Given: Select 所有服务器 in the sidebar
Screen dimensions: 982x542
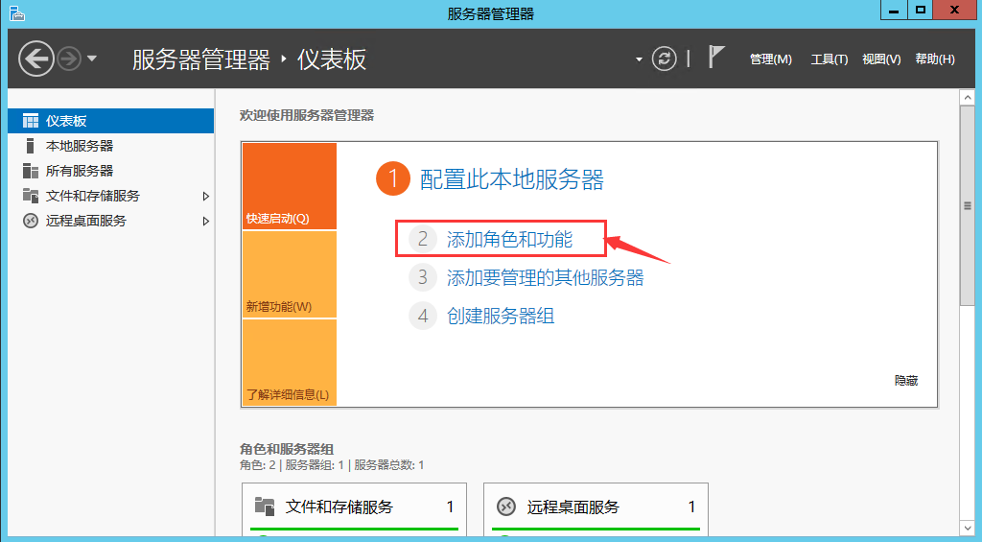Looking at the screenshot, I should coord(111,171).
